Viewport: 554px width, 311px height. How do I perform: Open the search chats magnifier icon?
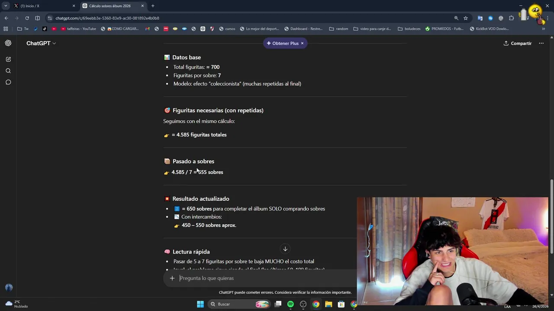(x=8, y=71)
